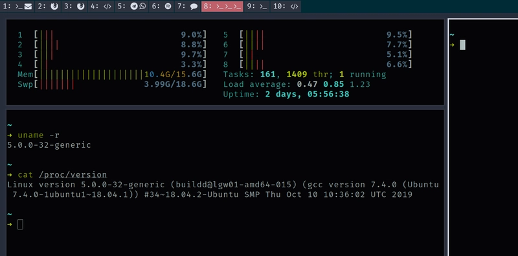
Task: Click the 9.5% CPU 5 value
Action: click(x=398, y=35)
